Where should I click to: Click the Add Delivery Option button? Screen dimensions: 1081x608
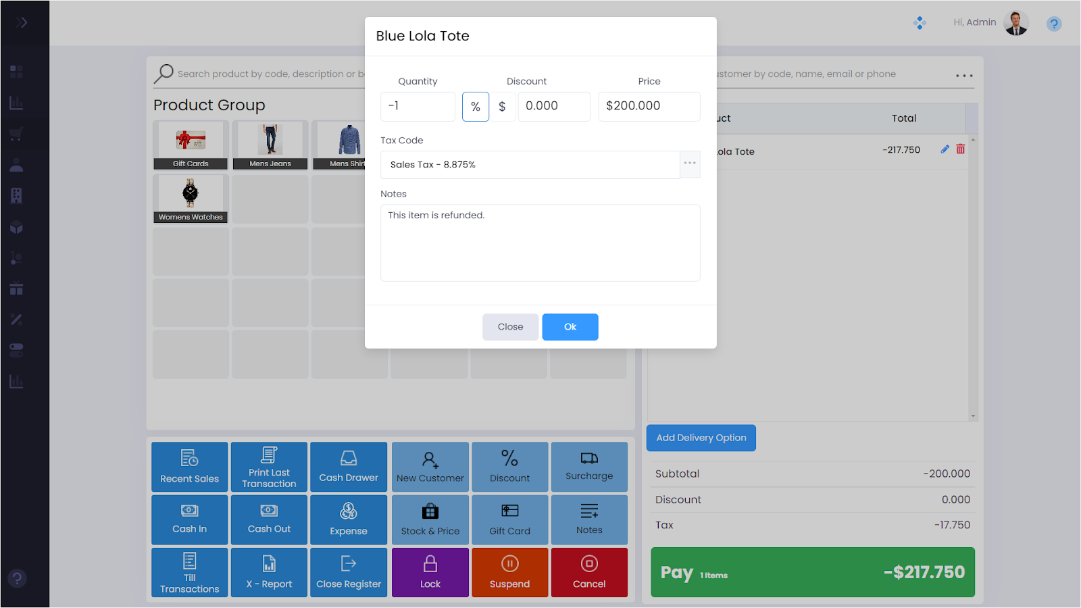[701, 438]
